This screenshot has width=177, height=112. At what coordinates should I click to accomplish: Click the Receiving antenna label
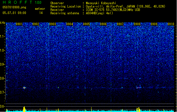[65, 13]
